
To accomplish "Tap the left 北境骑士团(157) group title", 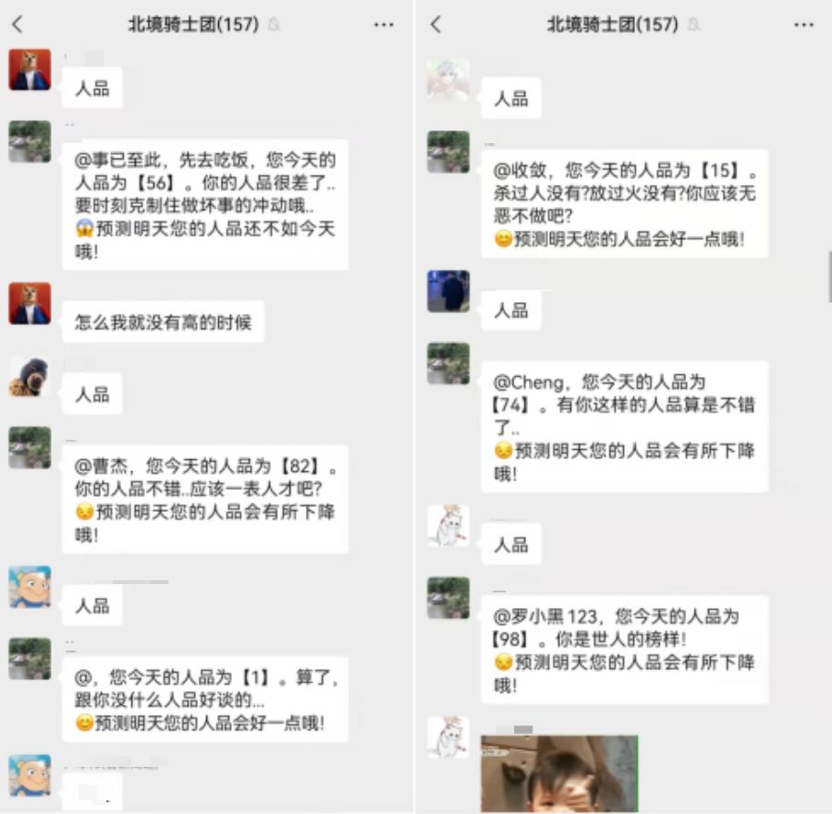I will click(194, 24).
